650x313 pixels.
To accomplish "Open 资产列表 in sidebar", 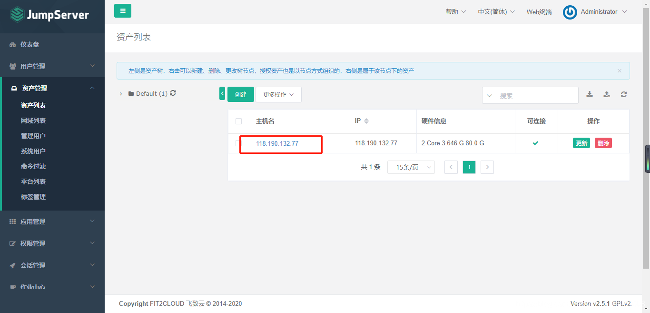I will 33,105.
